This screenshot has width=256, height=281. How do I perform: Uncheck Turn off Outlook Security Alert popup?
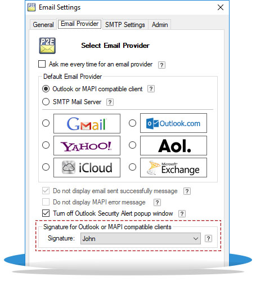(46, 213)
